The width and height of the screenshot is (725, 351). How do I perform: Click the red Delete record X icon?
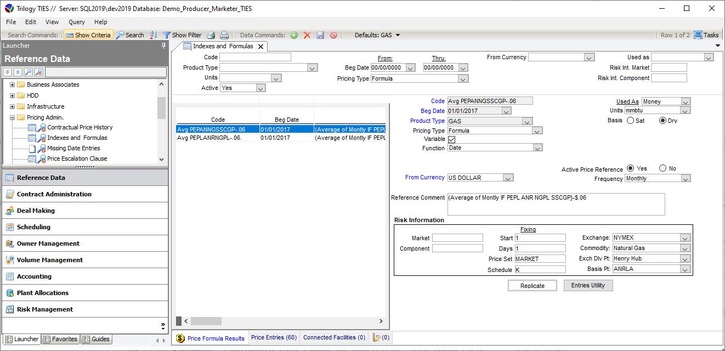point(307,35)
